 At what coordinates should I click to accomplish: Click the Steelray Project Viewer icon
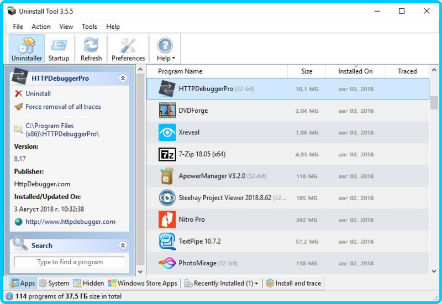[167, 198]
